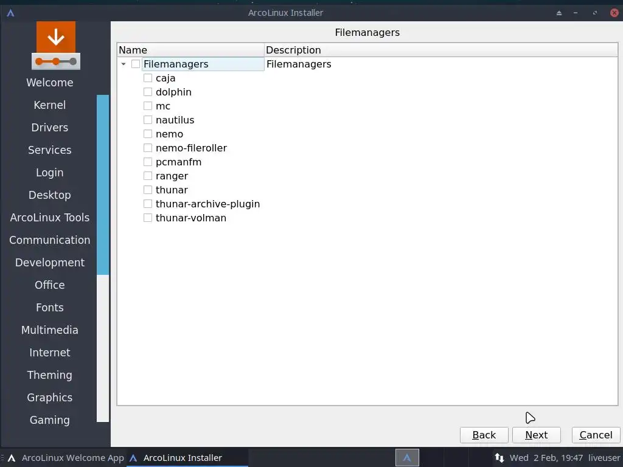
Task: Minimize the installer window
Action: [x=576, y=13]
